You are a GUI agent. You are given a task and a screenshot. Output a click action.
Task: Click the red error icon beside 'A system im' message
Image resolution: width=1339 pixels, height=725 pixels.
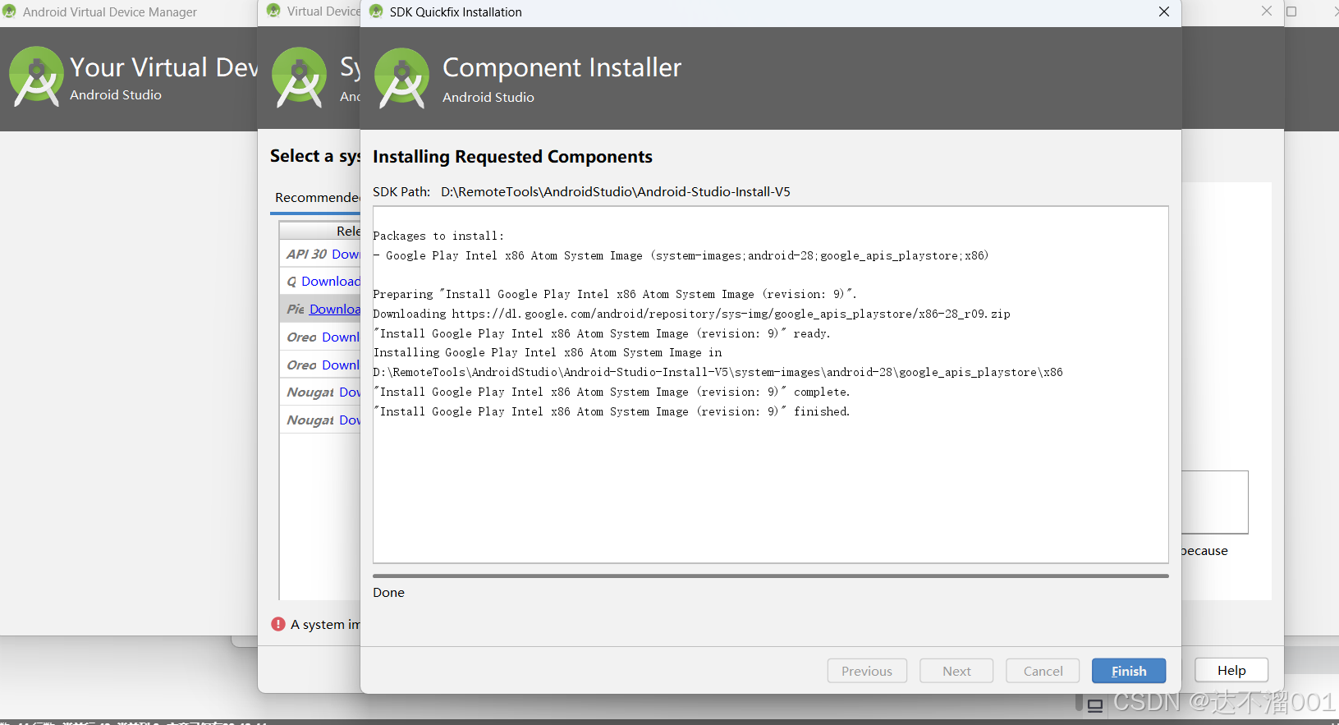(x=278, y=624)
